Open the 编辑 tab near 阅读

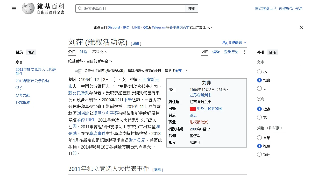pos(216,52)
